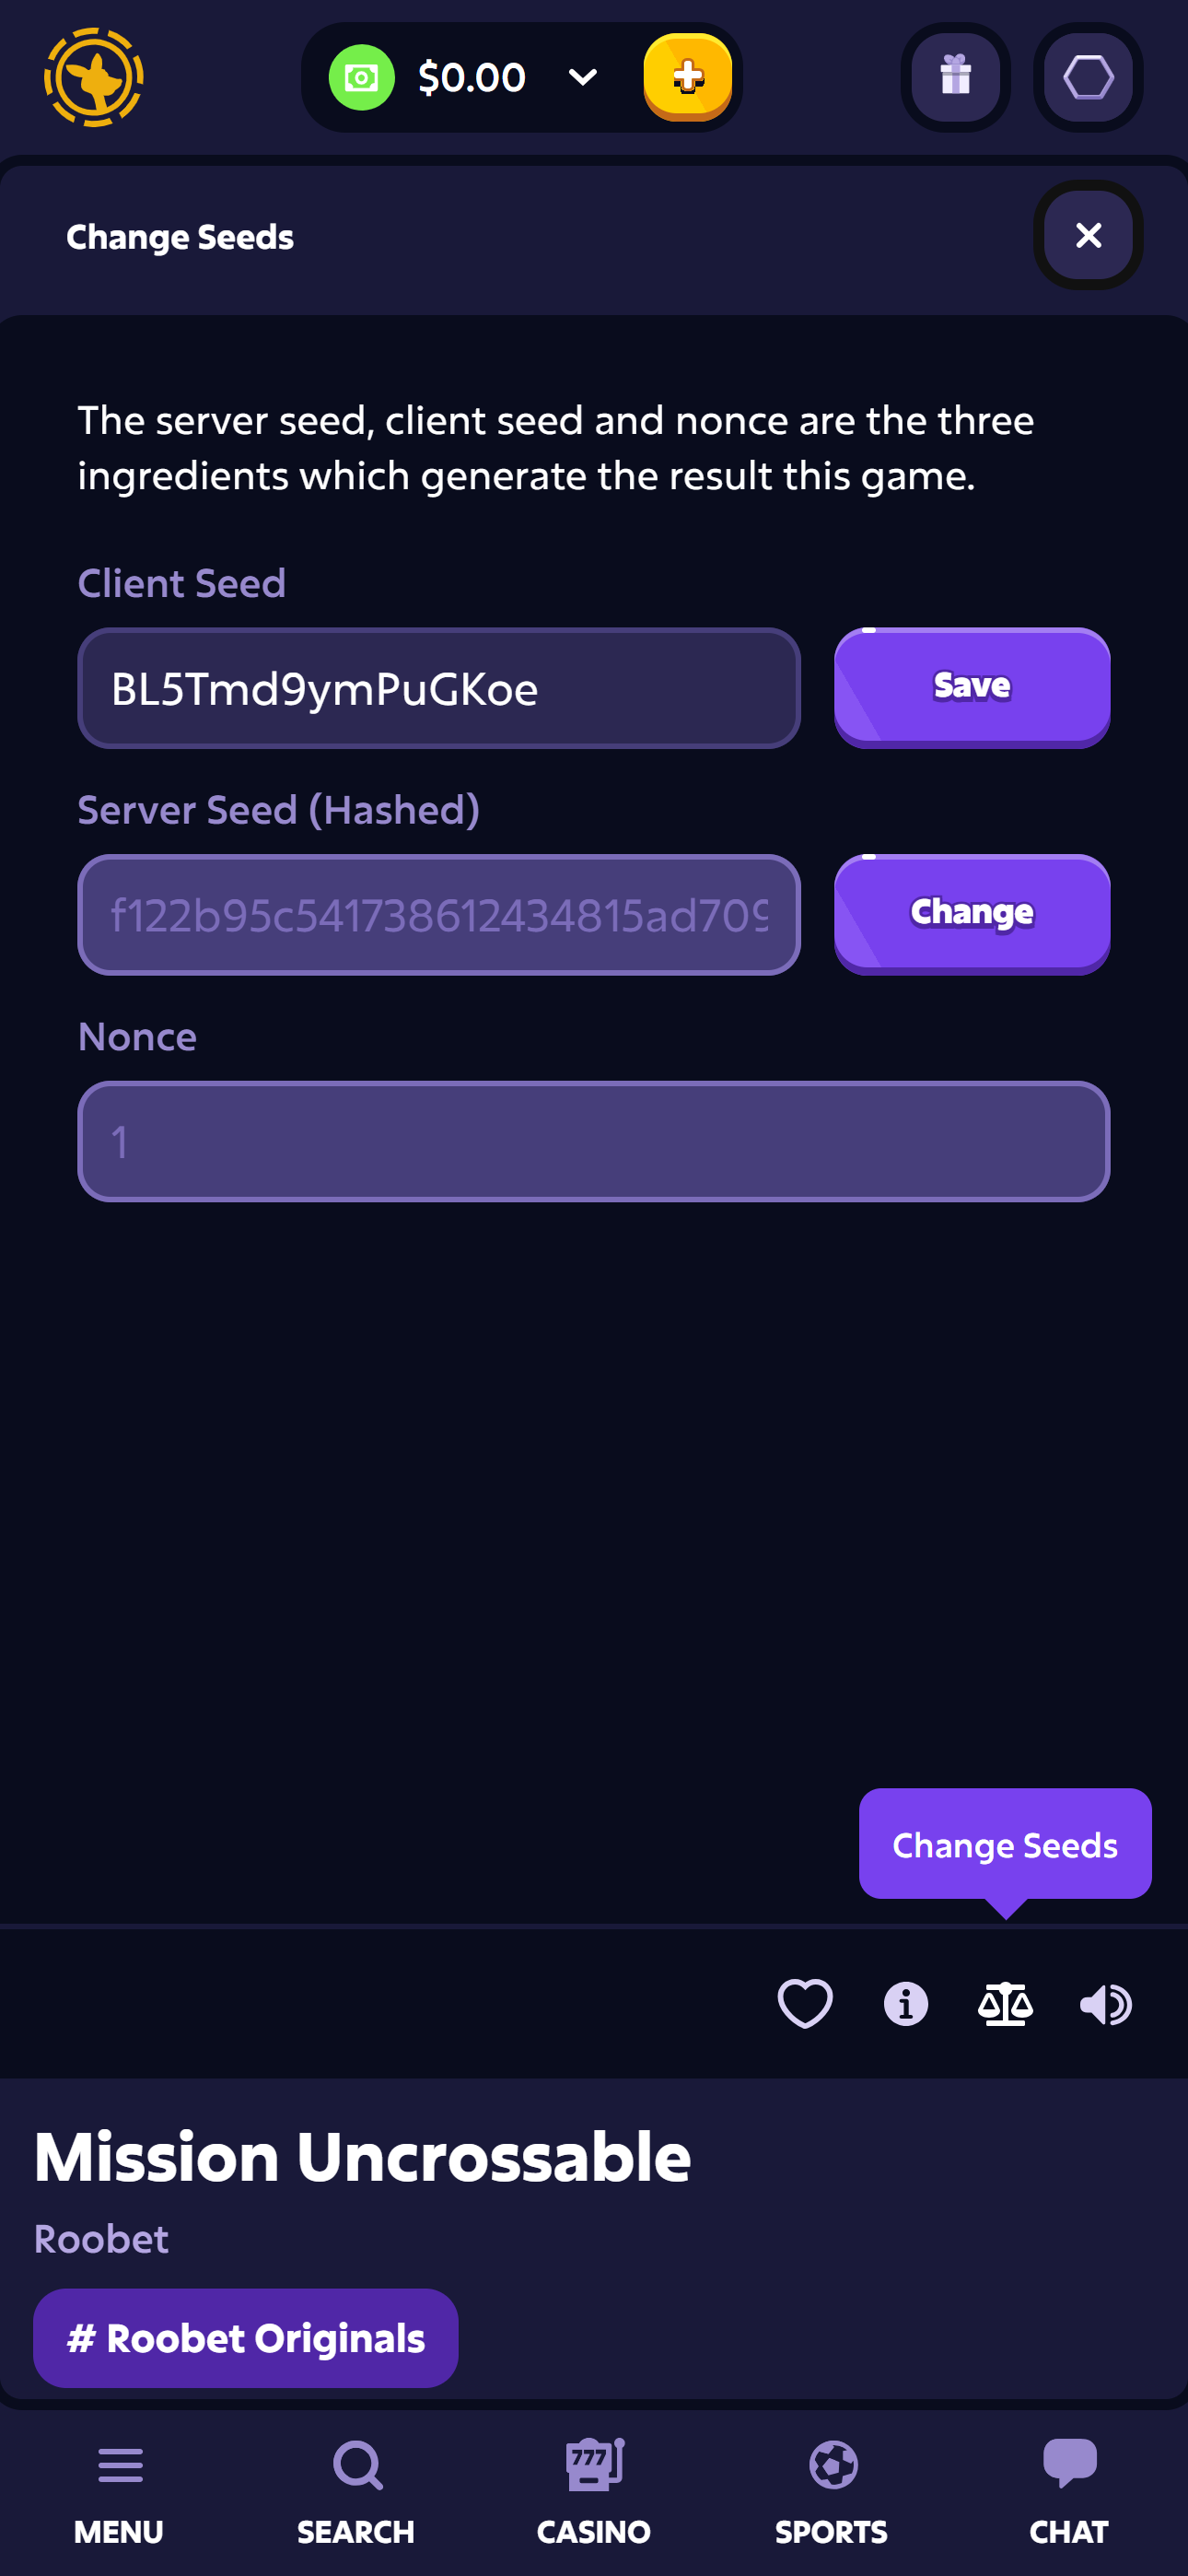Screen dimensions: 1188x2576
Task: Open the green cash wallet icon
Action: click(x=361, y=77)
